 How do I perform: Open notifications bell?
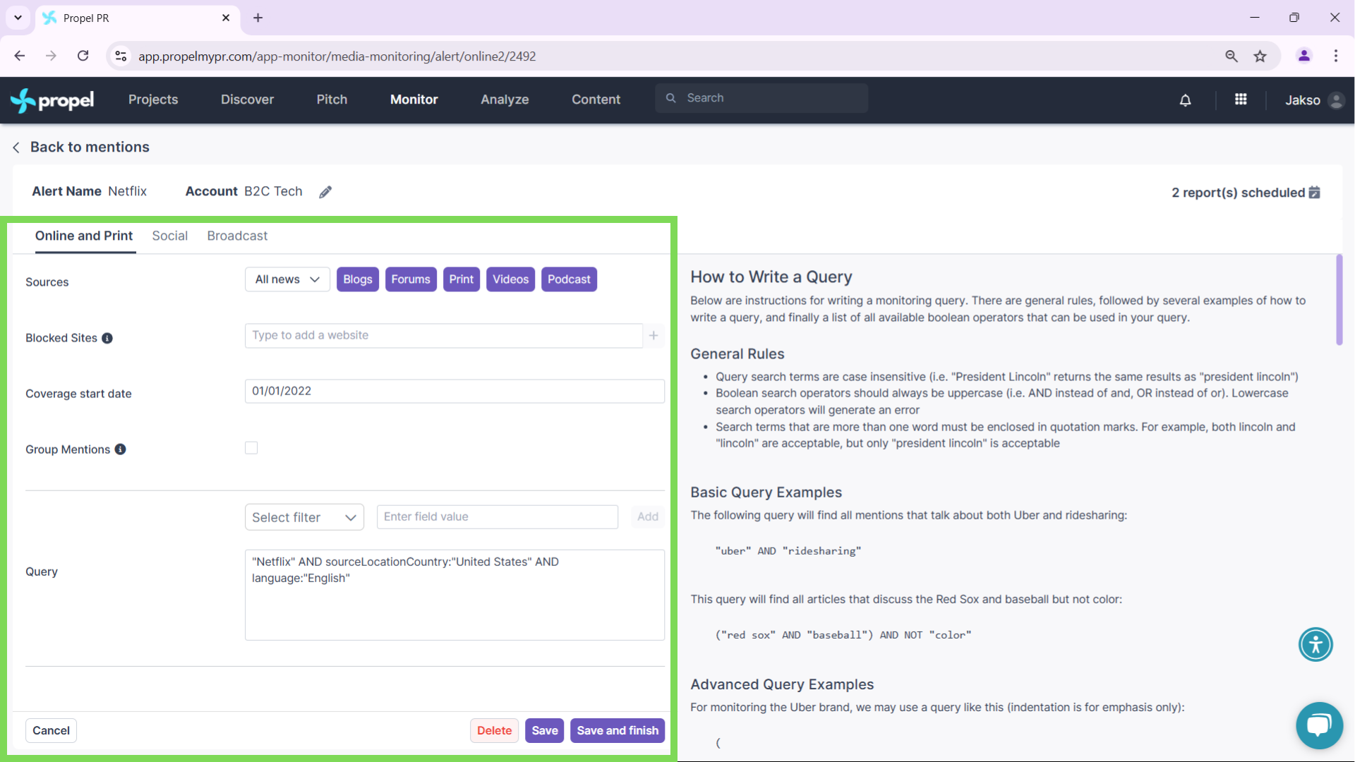click(x=1186, y=100)
